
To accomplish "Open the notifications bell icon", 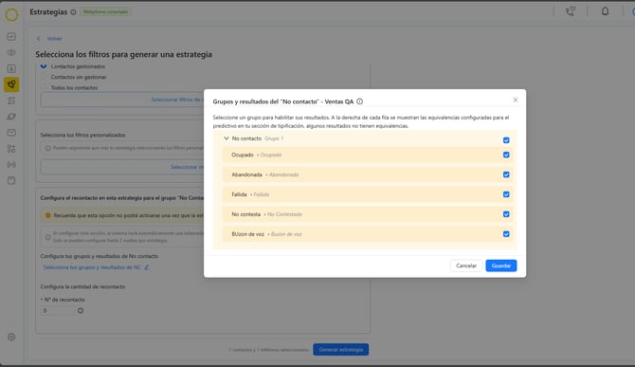I will 605,11.
